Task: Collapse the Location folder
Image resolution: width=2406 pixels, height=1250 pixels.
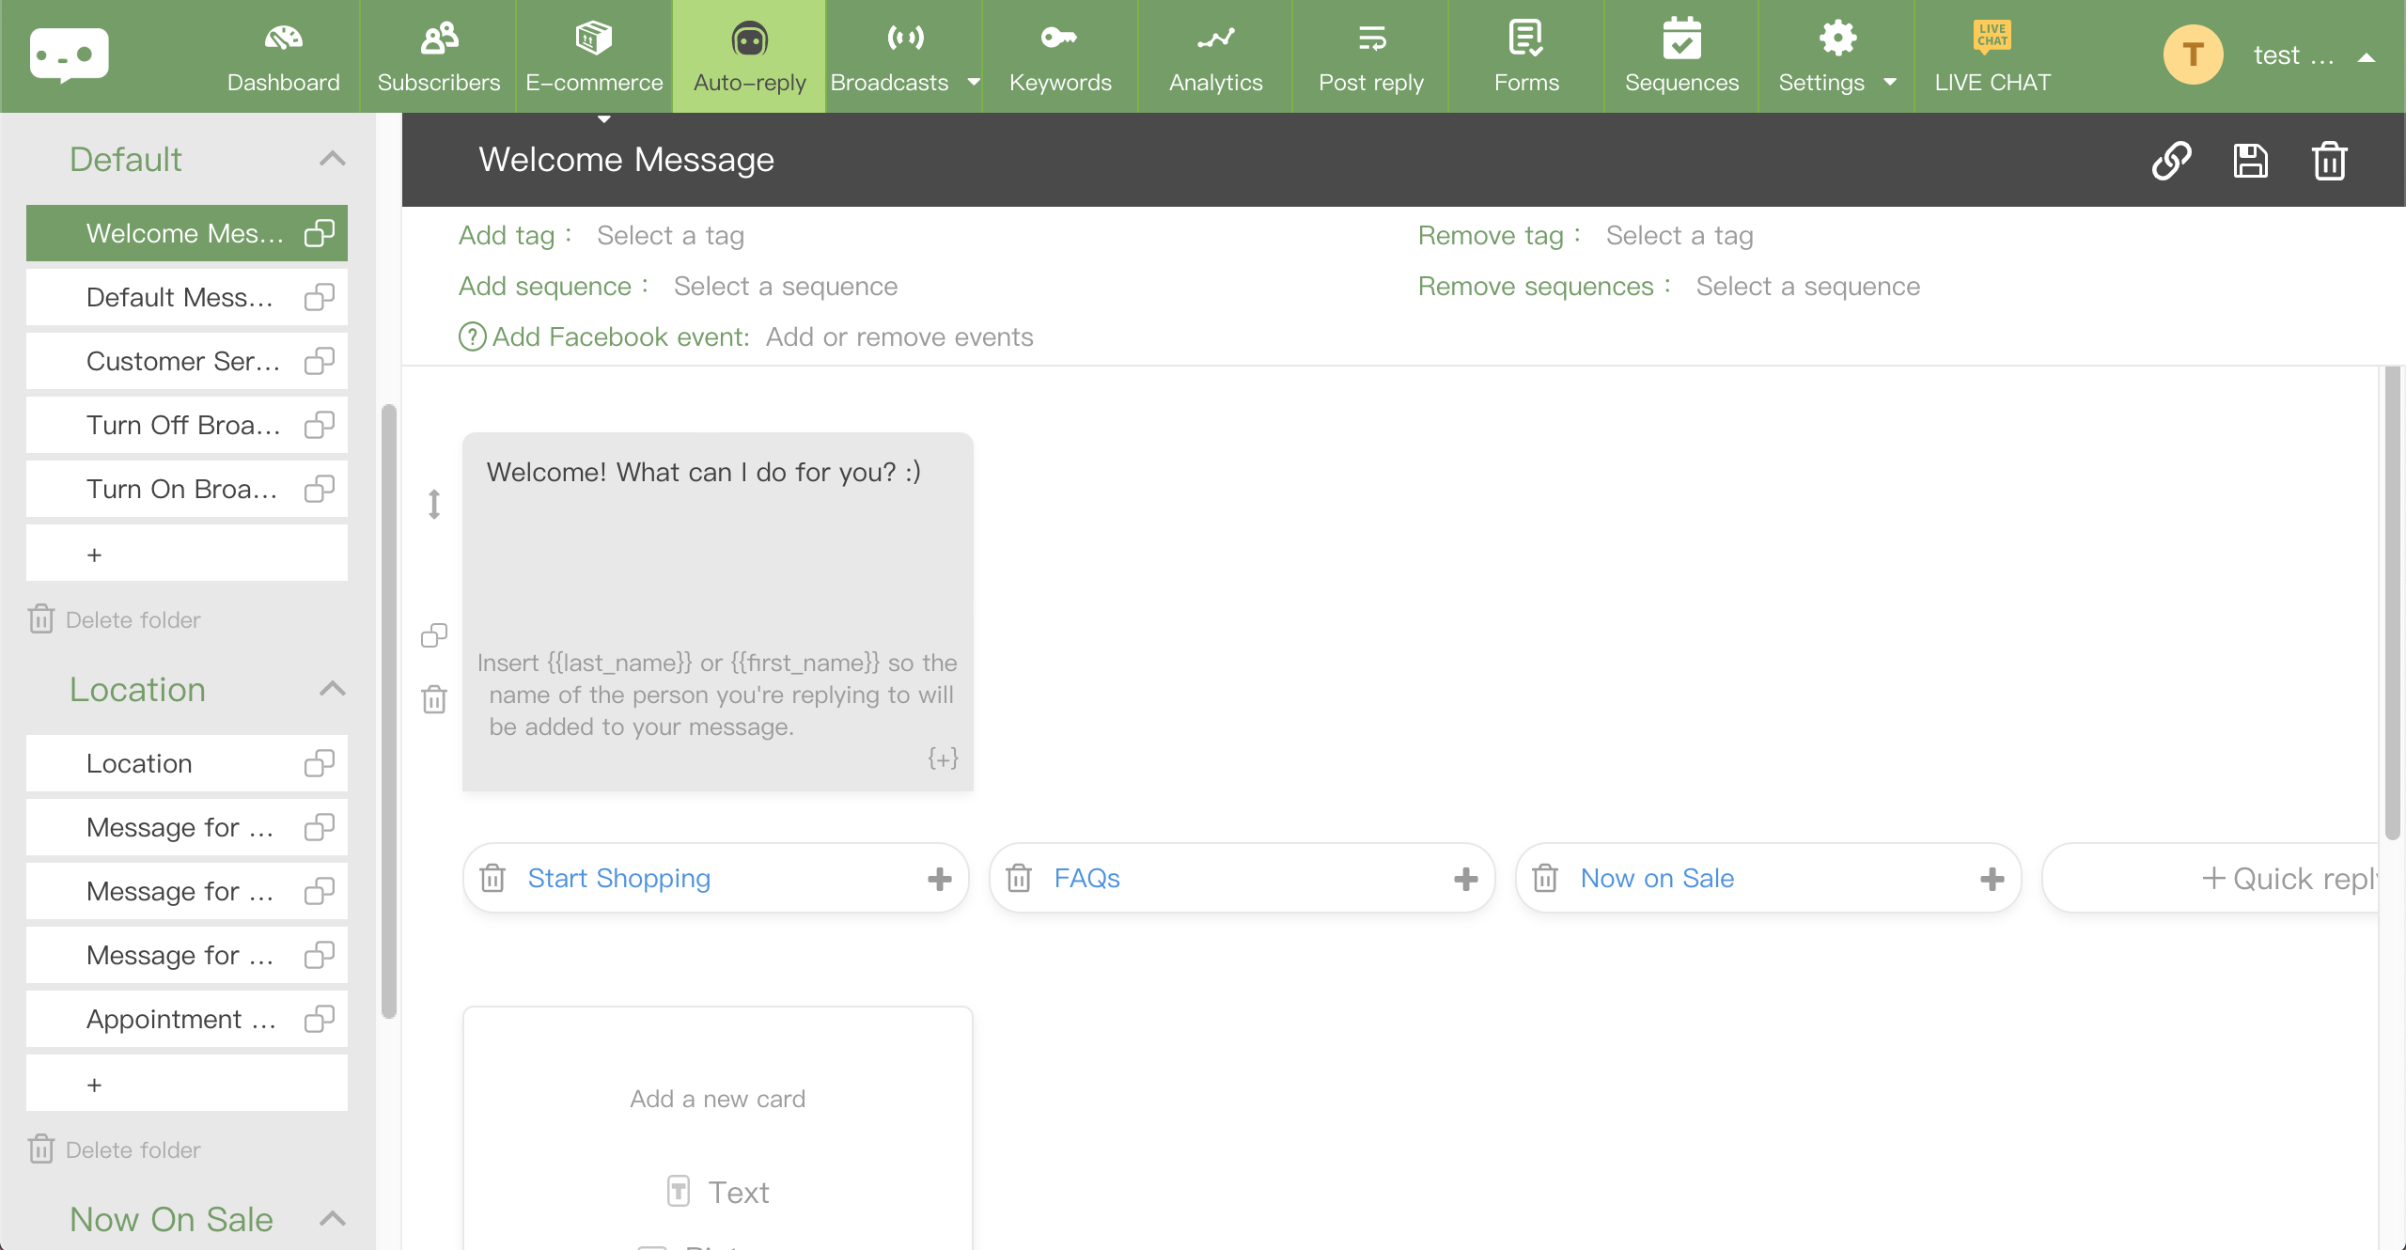Action: (332, 689)
